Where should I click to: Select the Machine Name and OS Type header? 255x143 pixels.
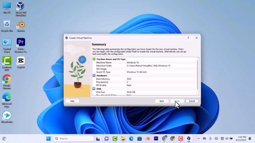click(111, 59)
